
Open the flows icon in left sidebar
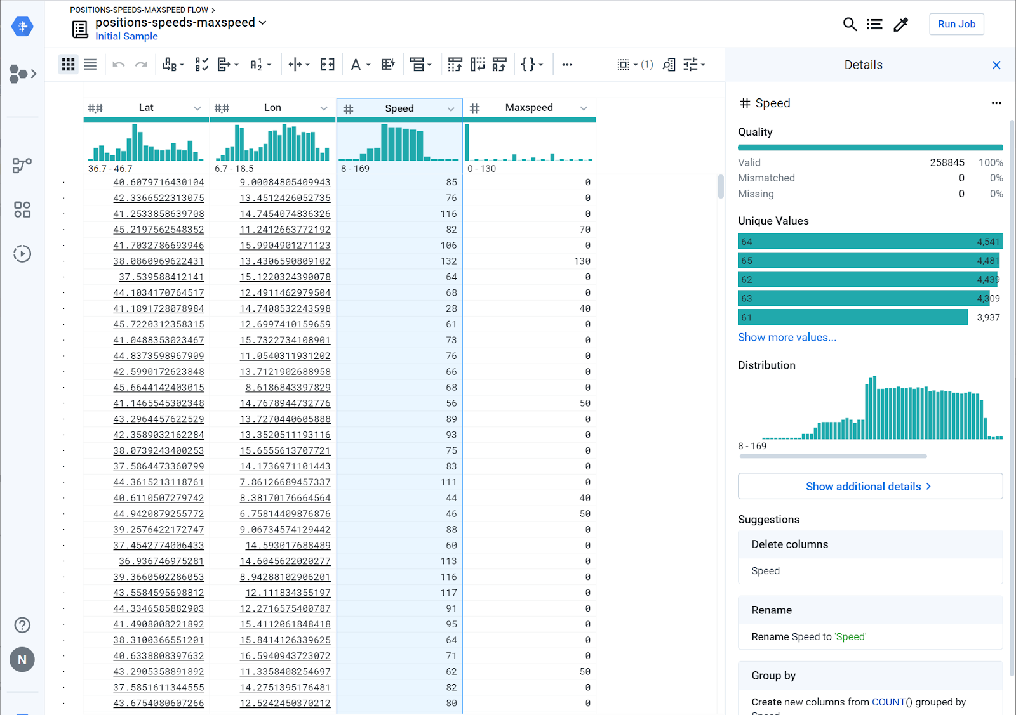pos(22,166)
